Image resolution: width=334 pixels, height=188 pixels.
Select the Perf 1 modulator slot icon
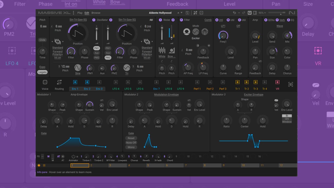point(197,82)
